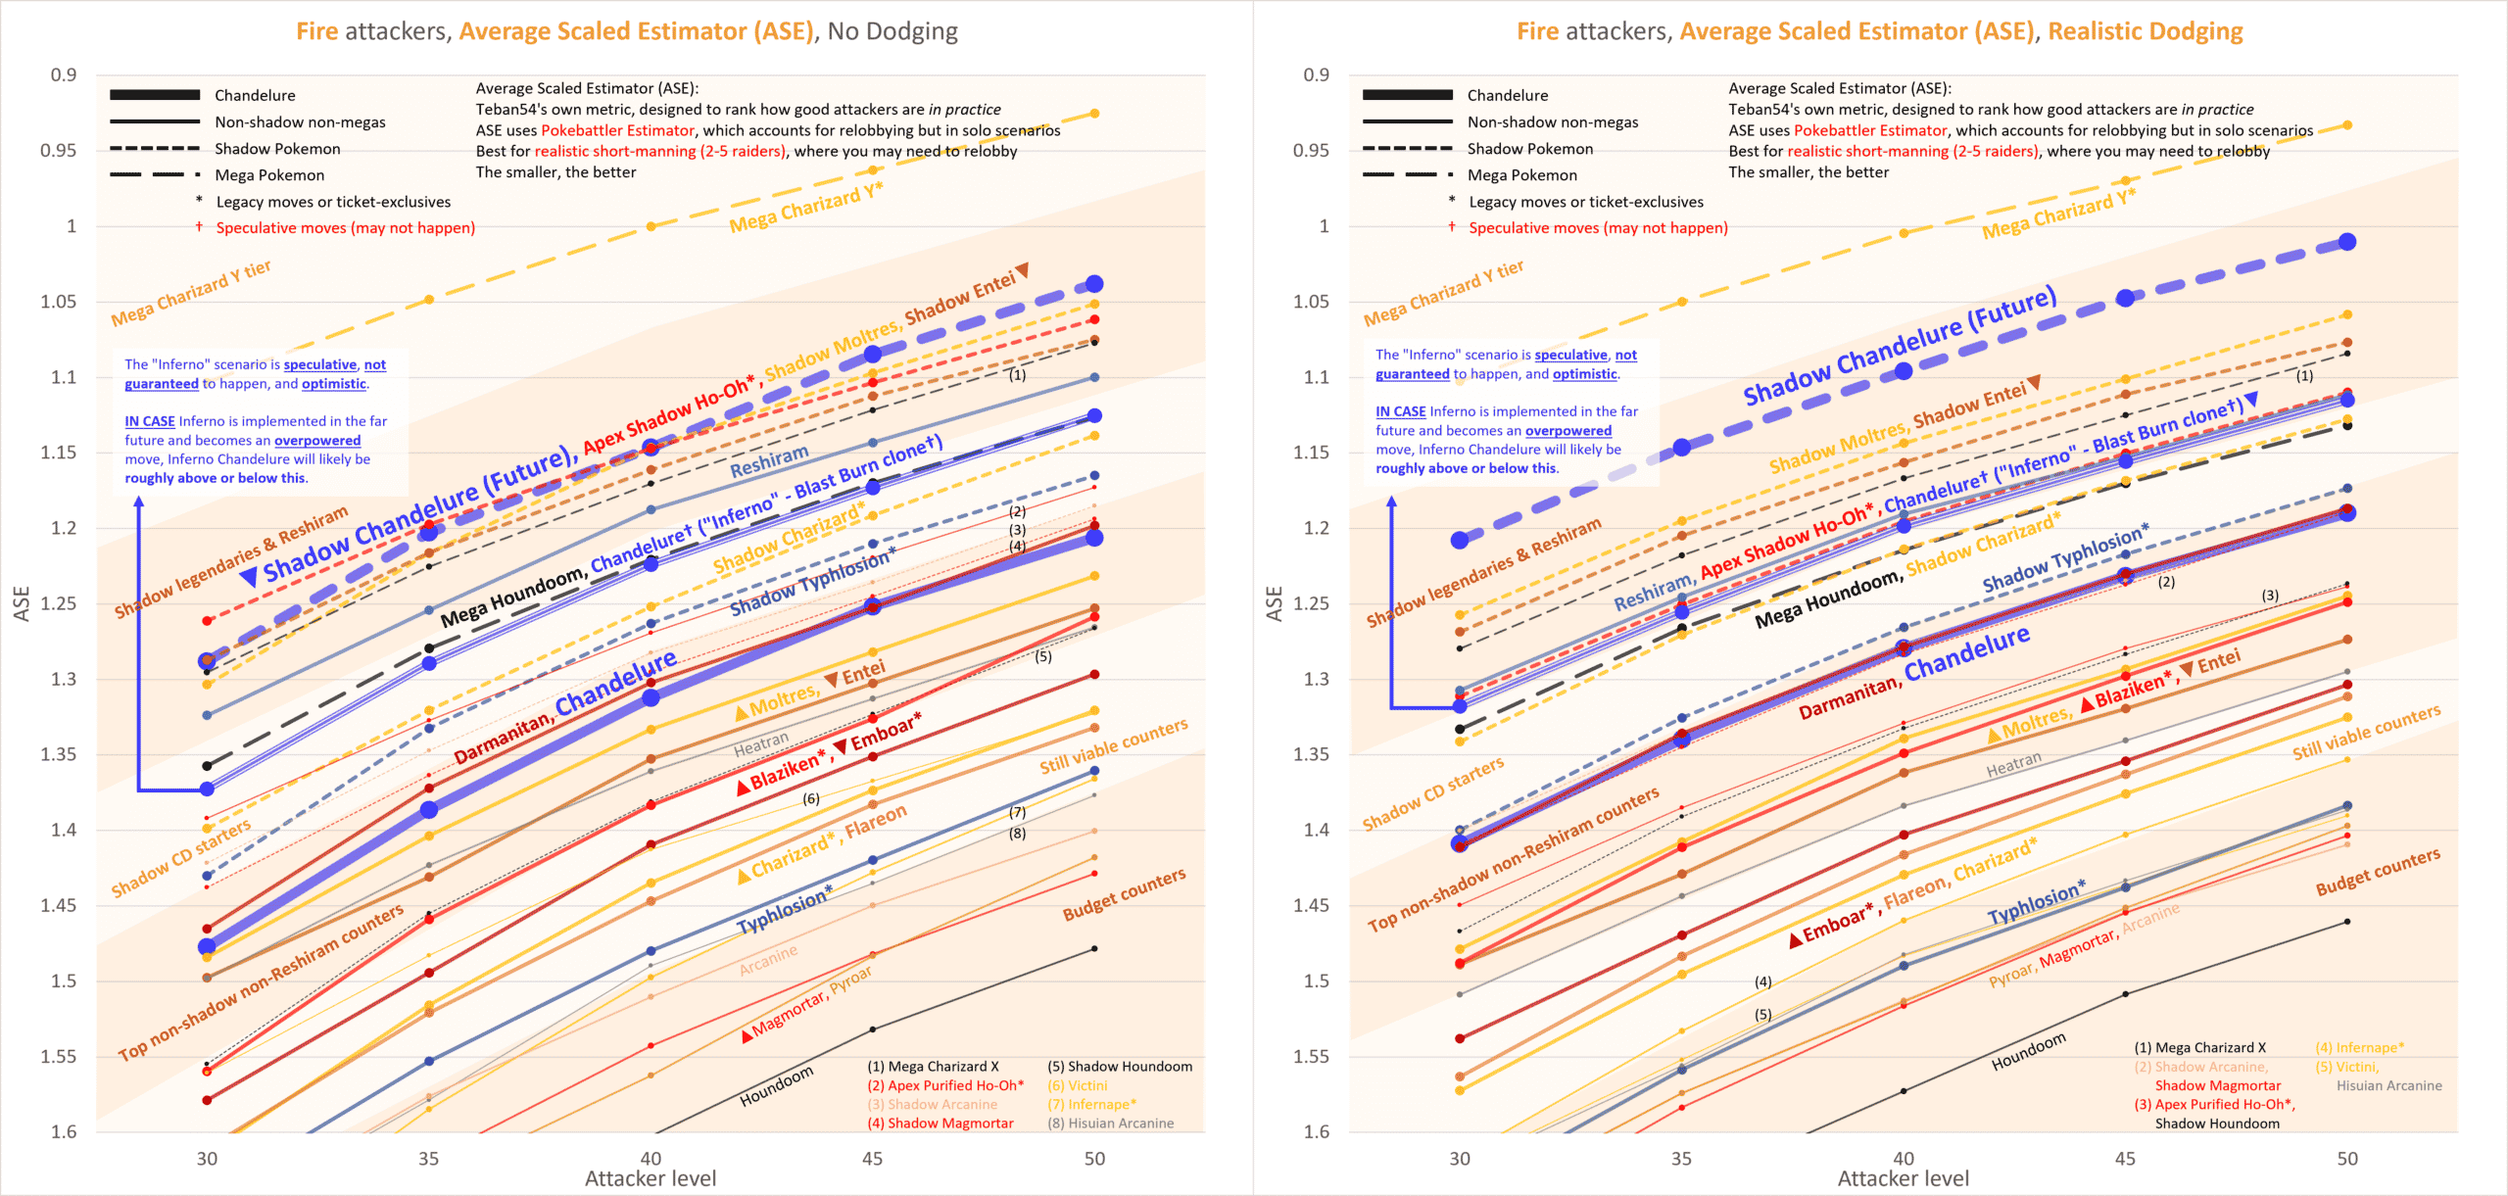The height and width of the screenshot is (1196, 2508).
Task: Expand the Budget counters section label right chart
Action: tap(2384, 872)
